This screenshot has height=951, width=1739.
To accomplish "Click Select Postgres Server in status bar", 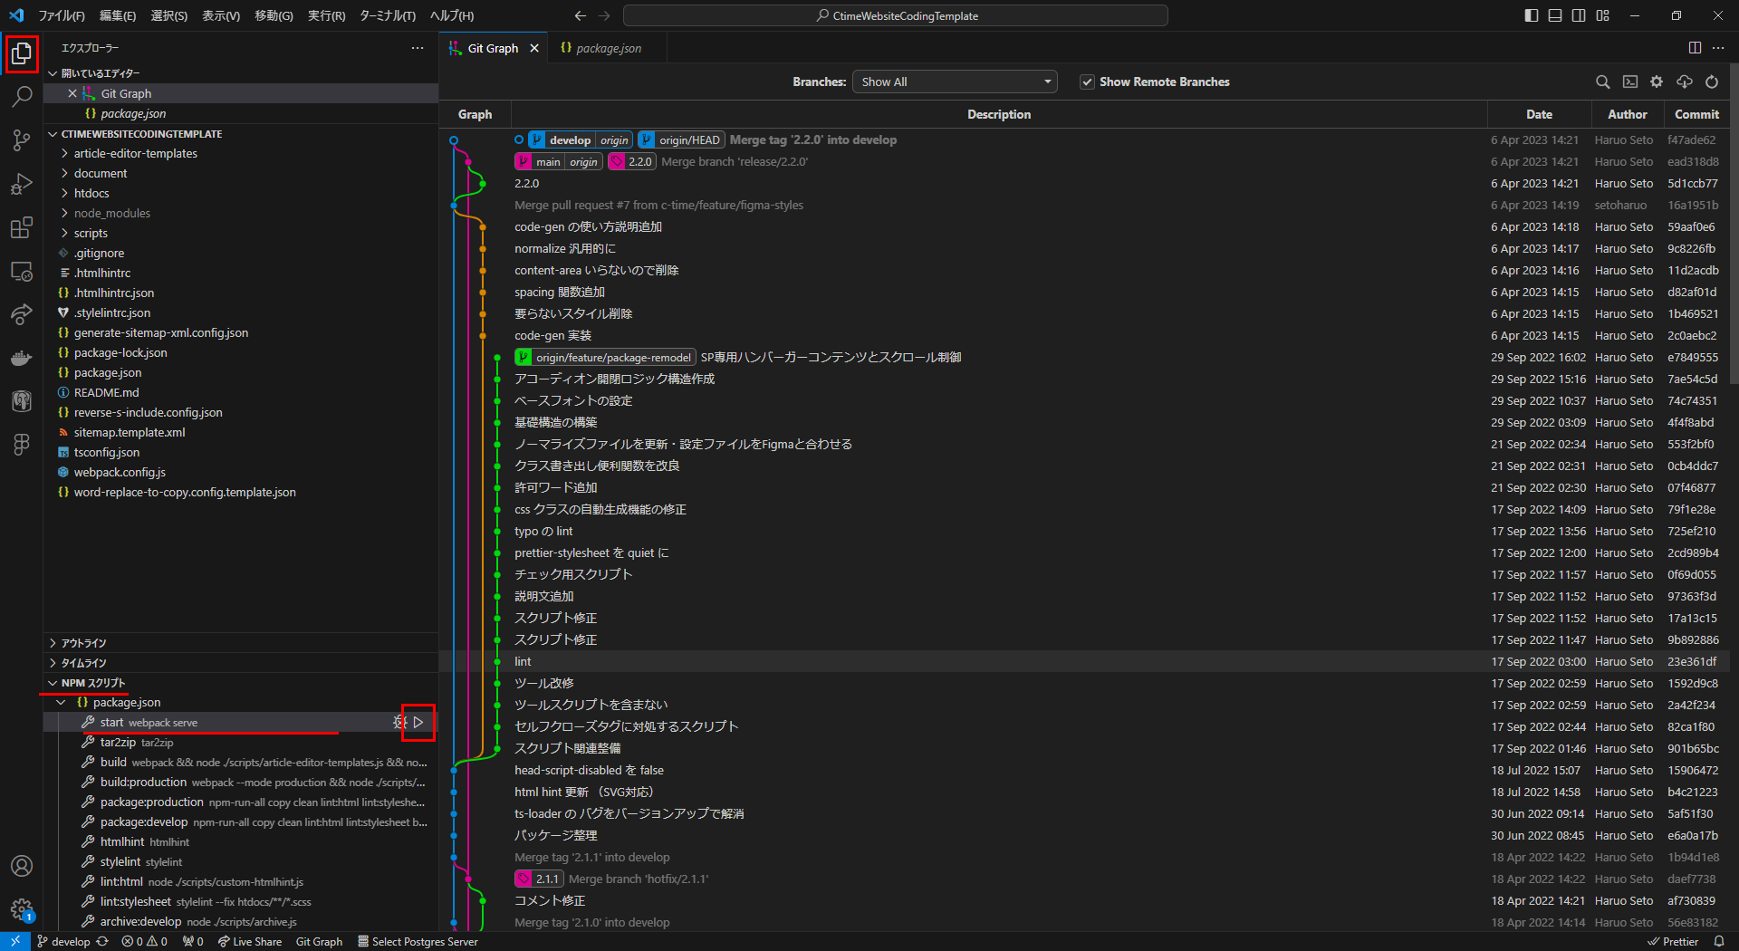I will 418,942.
